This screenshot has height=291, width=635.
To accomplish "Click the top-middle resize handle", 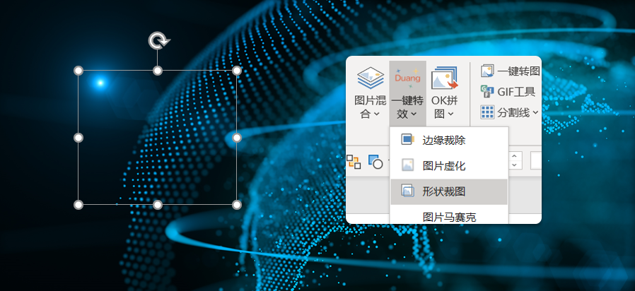I will [158, 71].
